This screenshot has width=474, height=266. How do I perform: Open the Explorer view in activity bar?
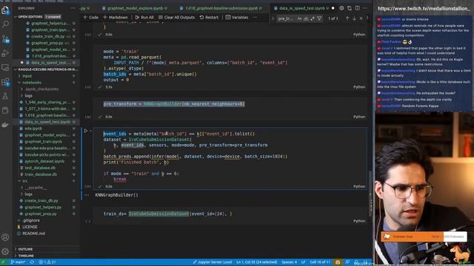coord(5,10)
